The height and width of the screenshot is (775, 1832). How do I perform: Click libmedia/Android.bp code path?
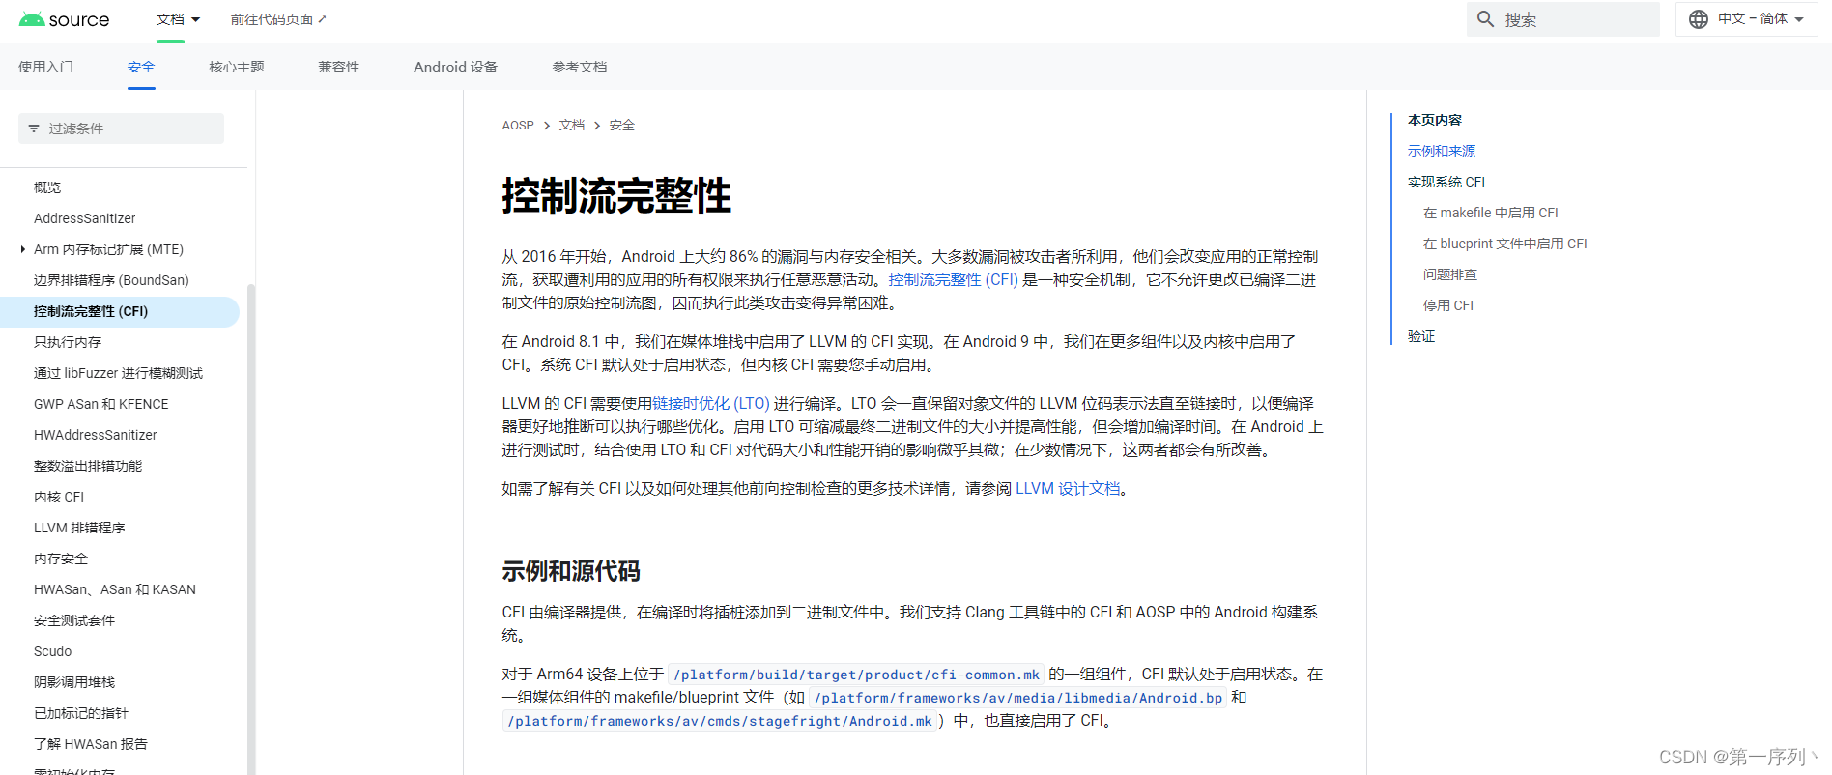[x=1018, y=698]
